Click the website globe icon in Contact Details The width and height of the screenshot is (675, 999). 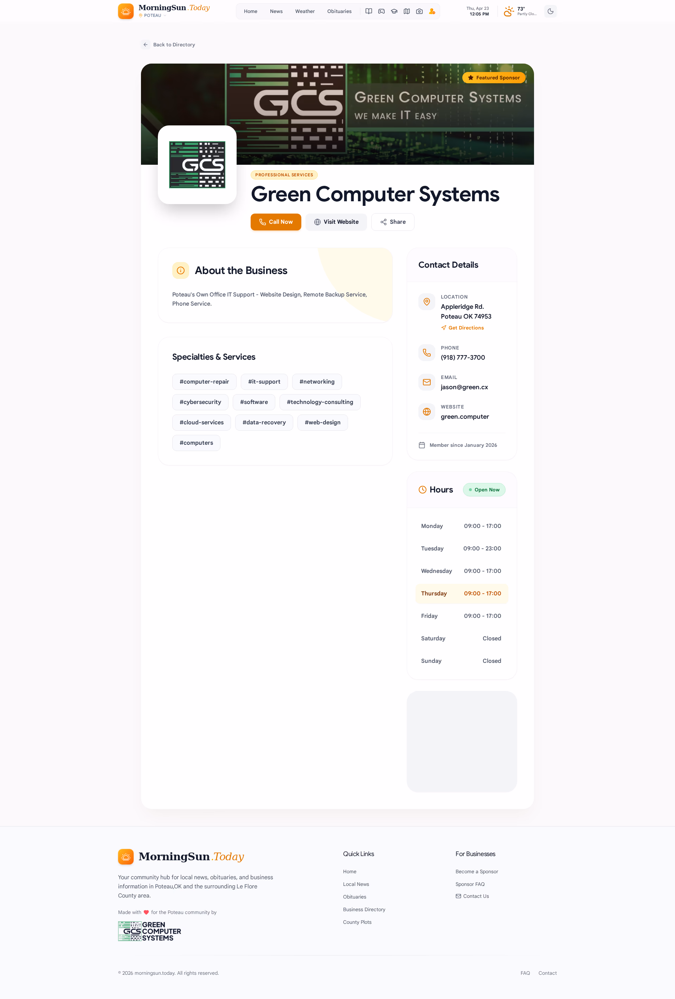(x=427, y=412)
